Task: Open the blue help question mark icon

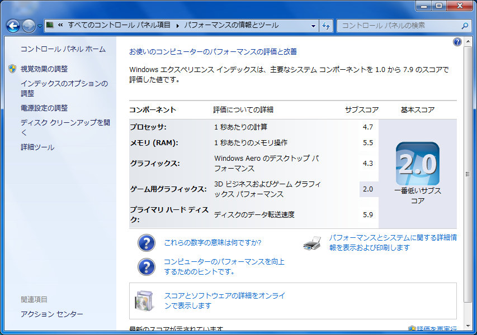Action: pos(457,42)
